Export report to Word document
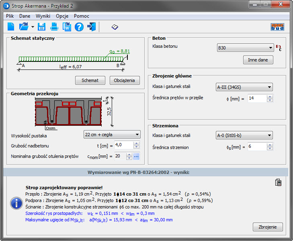This screenshot has height=241, width=293. point(66,27)
